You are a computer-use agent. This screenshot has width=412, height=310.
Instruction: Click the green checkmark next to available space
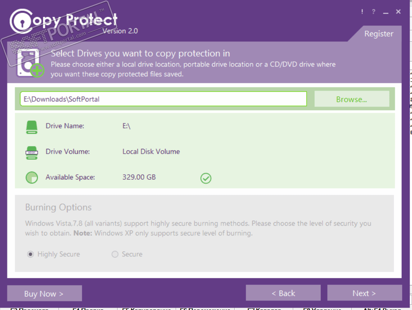click(x=206, y=178)
